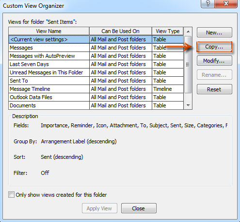240x222 pixels.
Task: Open the Modify... dialog
Action: click(x=214, y=61)
